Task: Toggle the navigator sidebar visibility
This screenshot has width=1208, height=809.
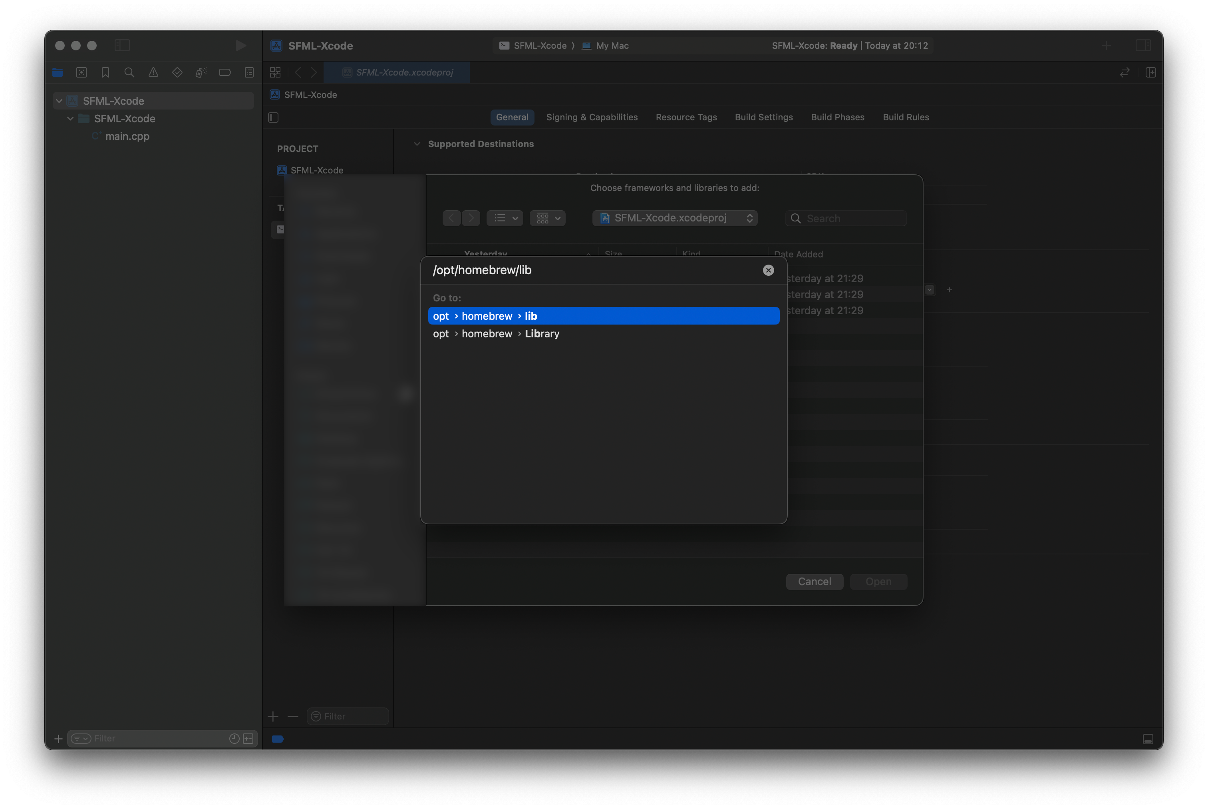Action: pos(122,46)
